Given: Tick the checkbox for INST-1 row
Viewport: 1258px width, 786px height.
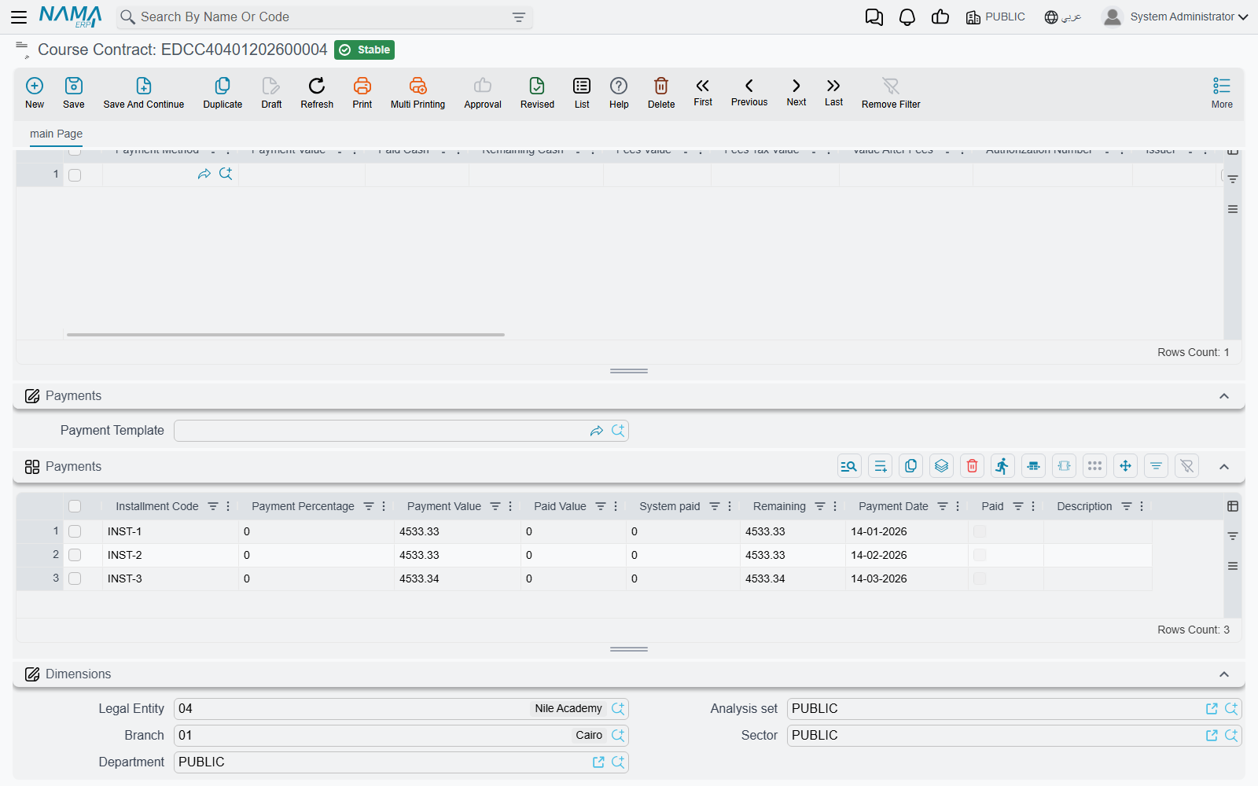Looking at the screenshot, I should click(75, 531).
